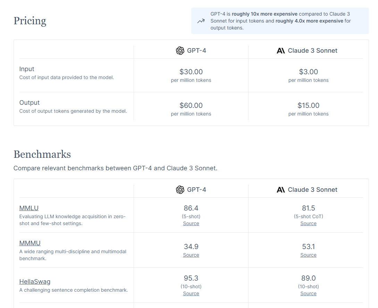This screenshot has width=378, height=308.
Task: Click the Benchmarks section heading
Action: [42, 154]
